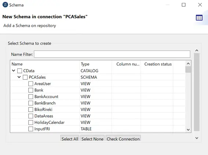The height and width of the screenshot is (155, 208).
Task: Click table list scroll down arrow
Action: [188, 130]
